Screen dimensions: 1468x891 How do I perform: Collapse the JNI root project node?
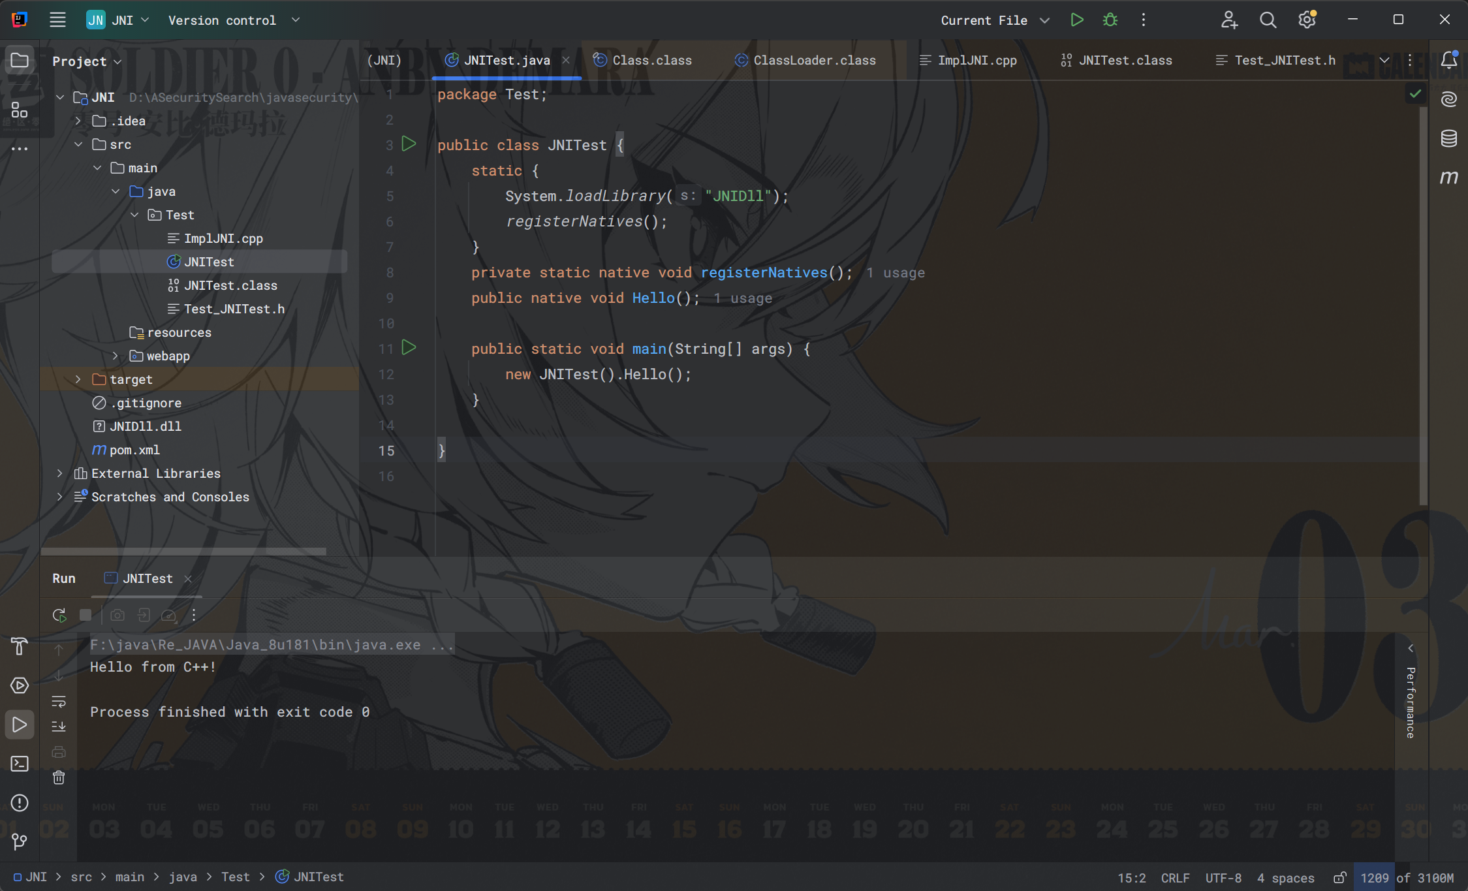coord(60,97)
